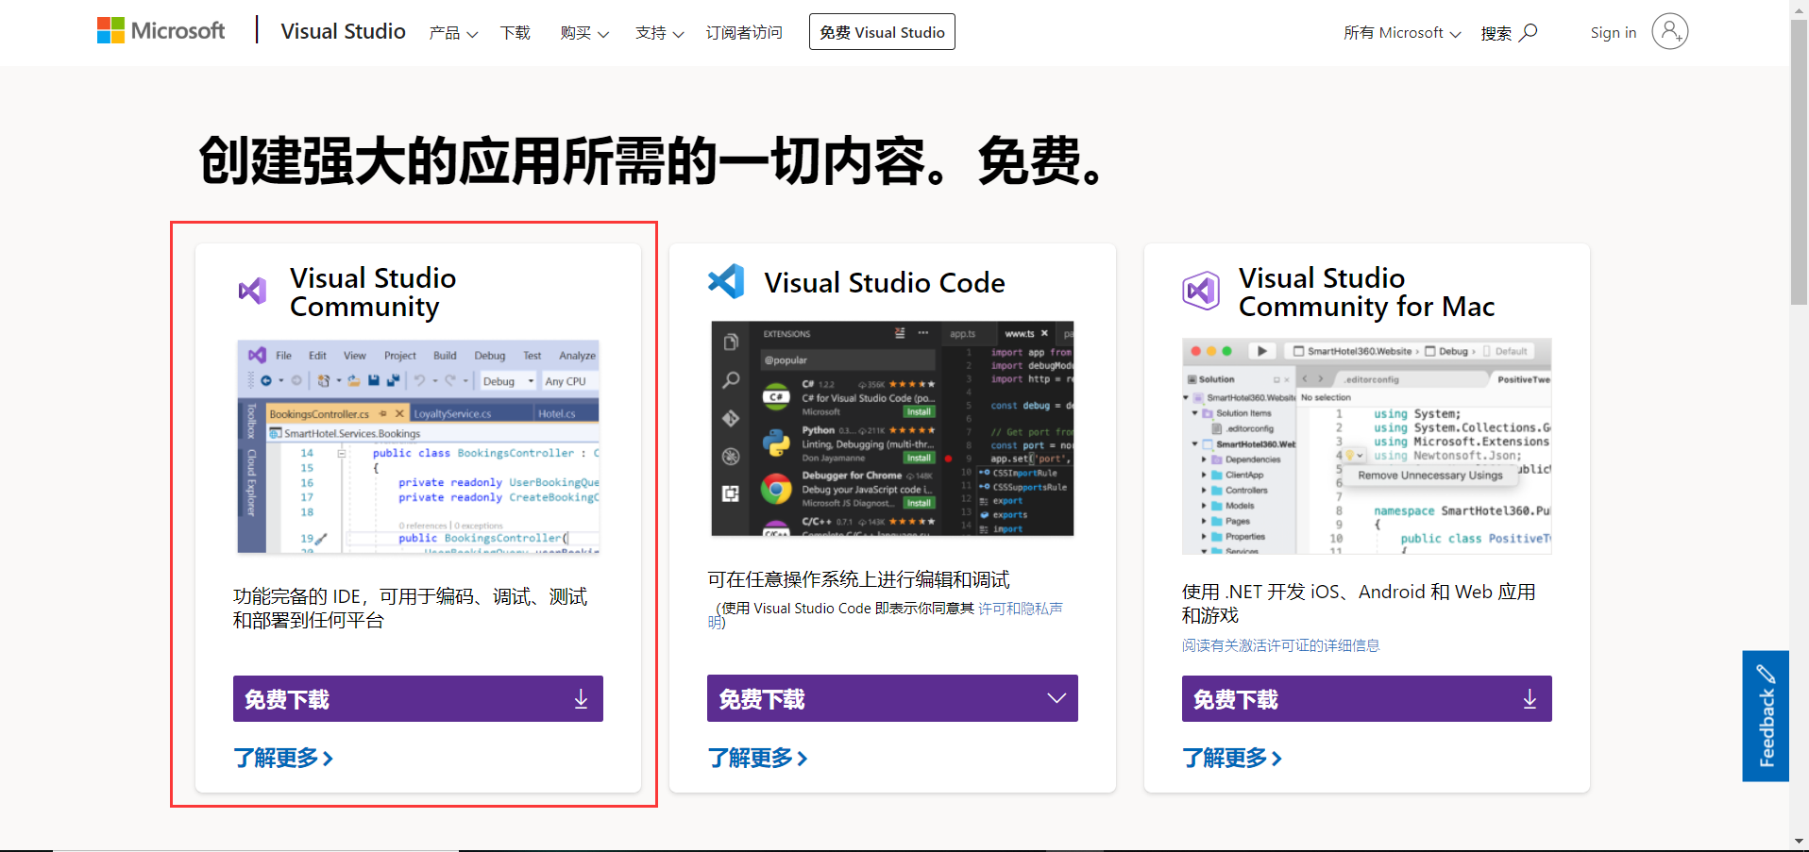Click the Visual Studio Community logo icon
This screenshot has width=1809, height=852.
click(253, 292)
